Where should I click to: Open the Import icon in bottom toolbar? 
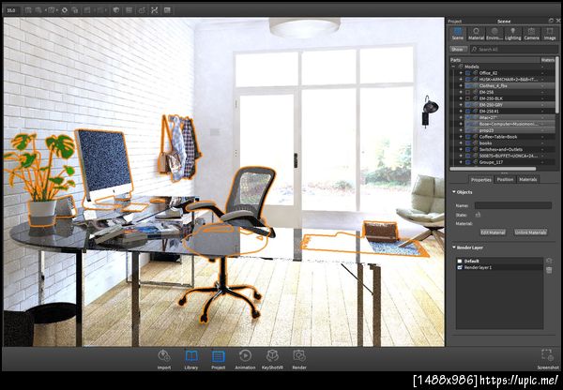(164, 356)
